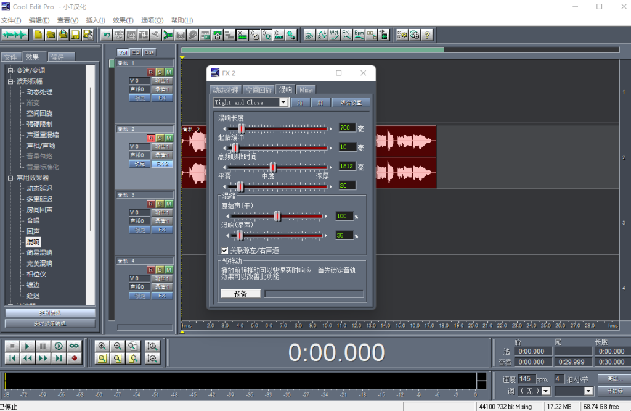
Task: Toggle Solo (S) on track 3
Action: click(x=160, y=204)
